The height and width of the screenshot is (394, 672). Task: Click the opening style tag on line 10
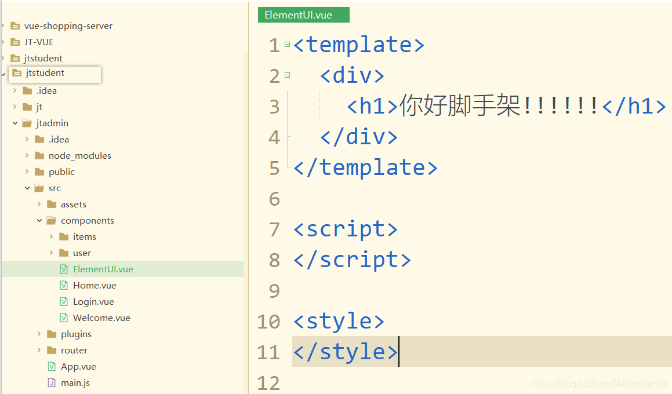339,321
